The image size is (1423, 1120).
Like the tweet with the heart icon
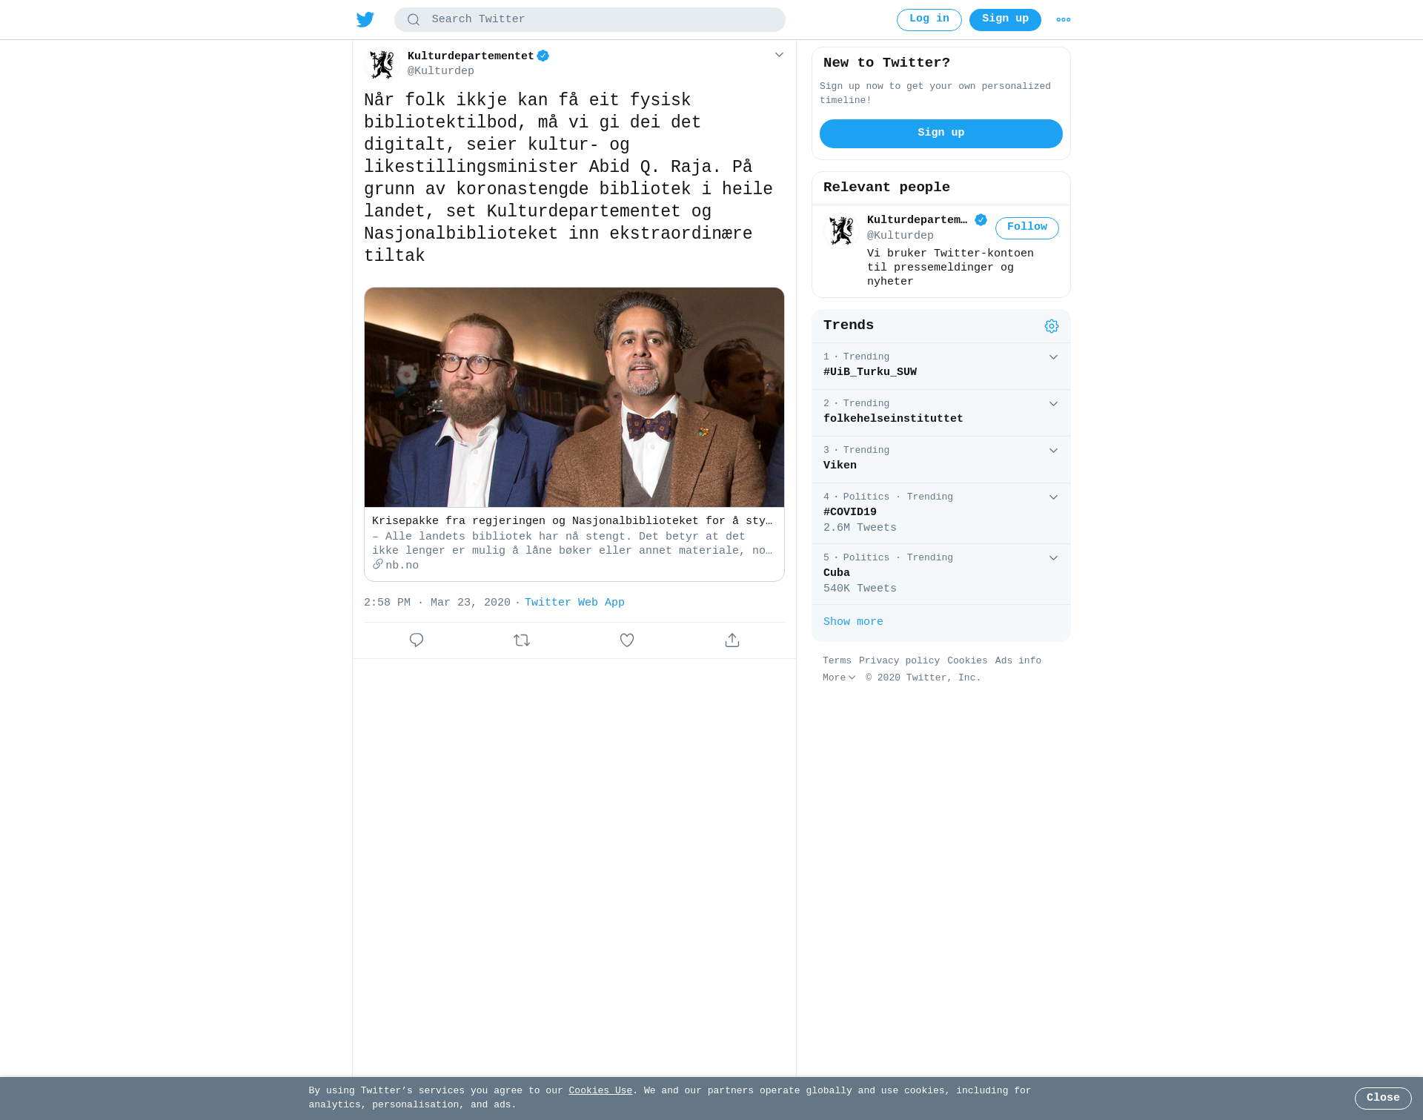pos(627,640)
